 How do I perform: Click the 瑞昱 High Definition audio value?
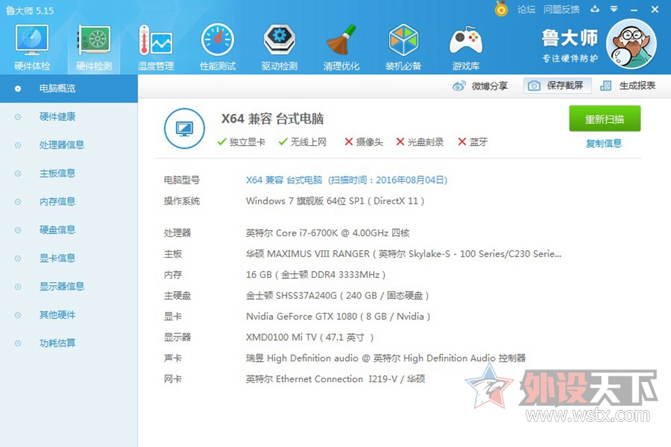[386, 358]
